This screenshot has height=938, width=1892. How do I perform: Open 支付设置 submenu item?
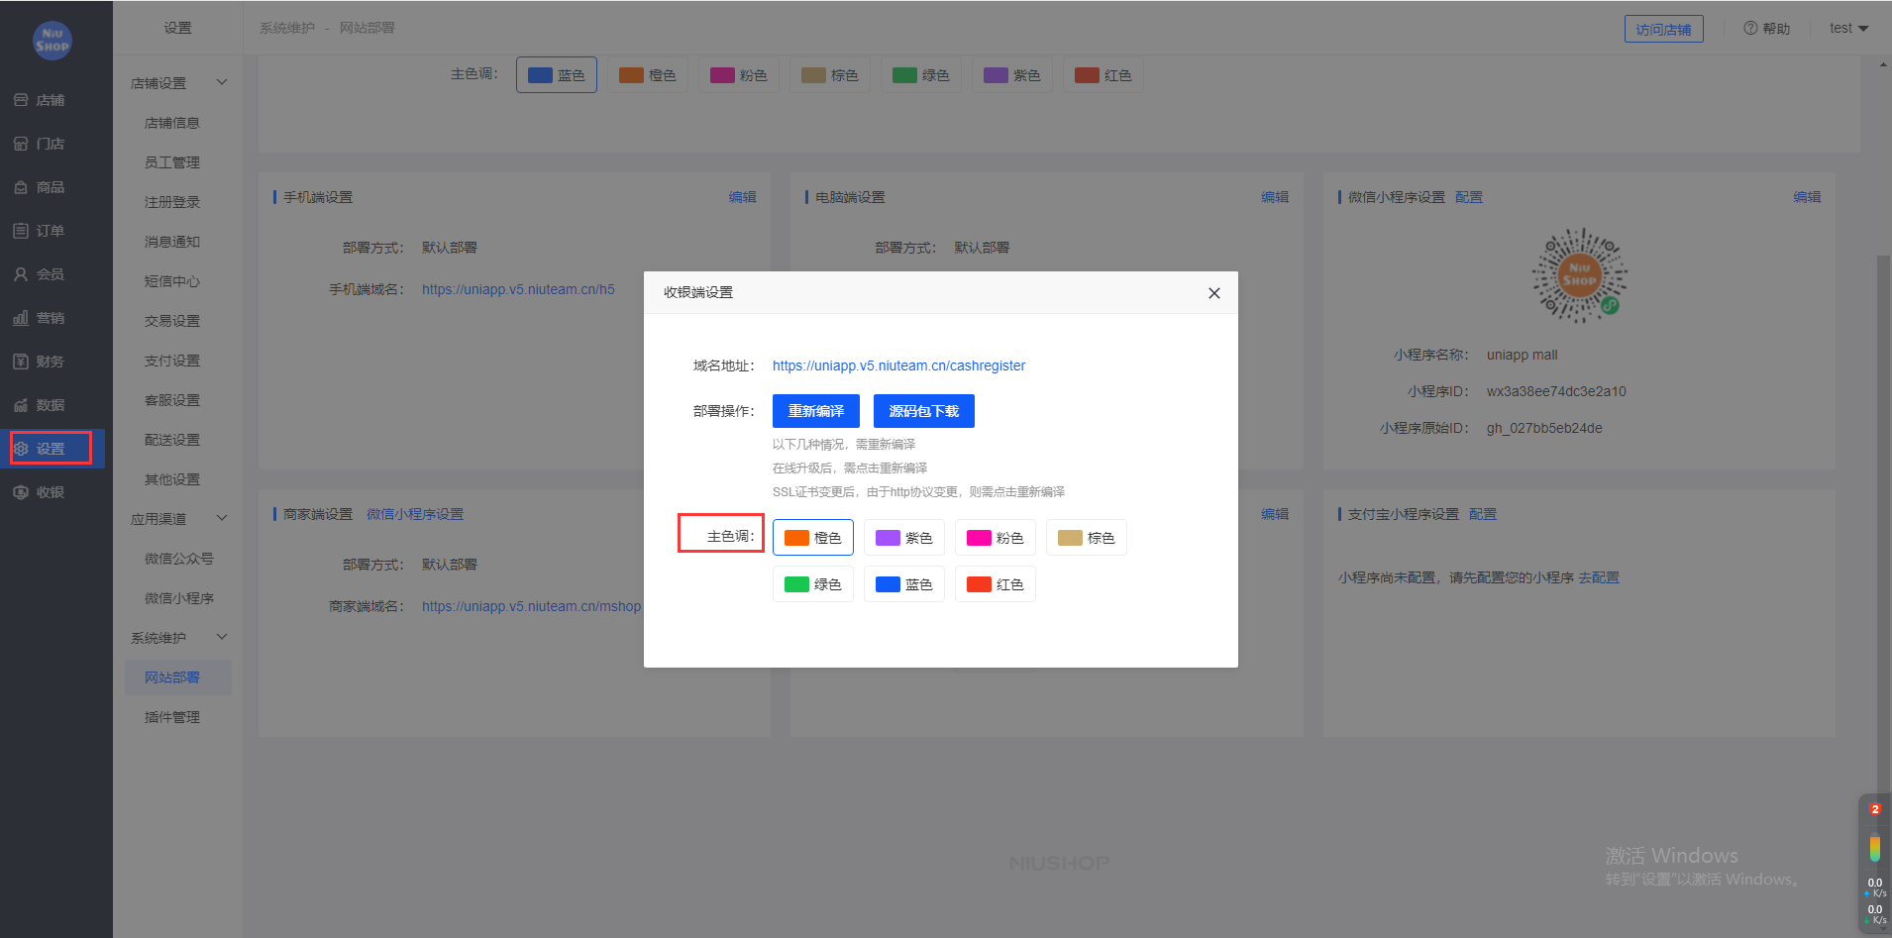[x=172, y=361]
